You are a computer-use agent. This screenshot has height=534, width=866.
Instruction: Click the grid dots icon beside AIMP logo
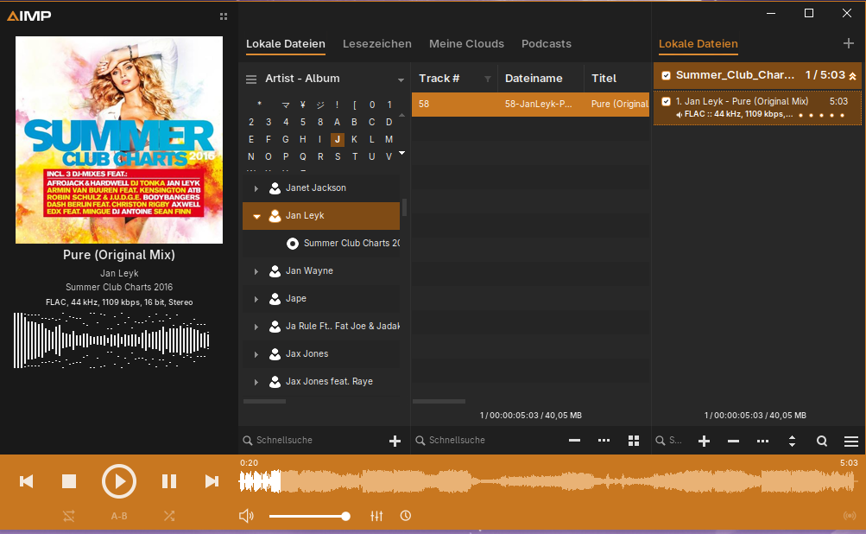[224, 16]
